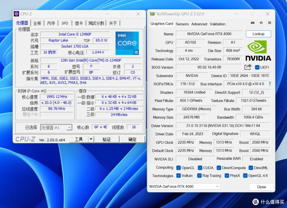Click the BIOS export share icon

[x=248, y=67]
